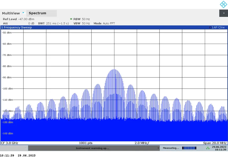Click the date and time display
Screen dimensions: 228x160
(x=219, y=148)
